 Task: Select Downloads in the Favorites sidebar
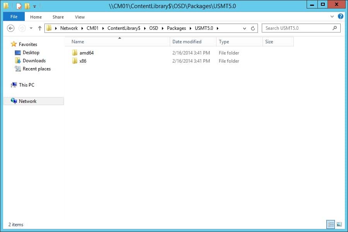tap(34, 60)
